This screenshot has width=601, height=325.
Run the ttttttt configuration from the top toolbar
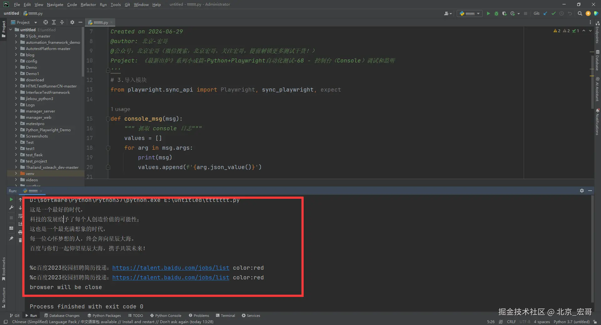click(488, 13)
